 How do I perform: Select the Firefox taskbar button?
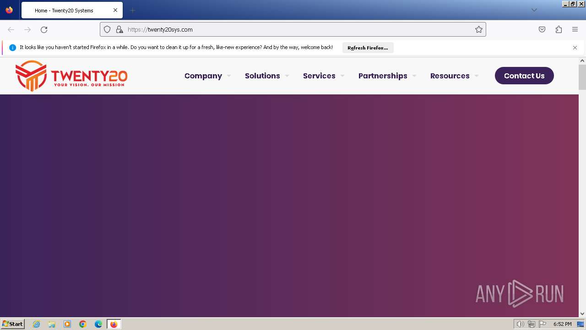click(x=114, y=324)
